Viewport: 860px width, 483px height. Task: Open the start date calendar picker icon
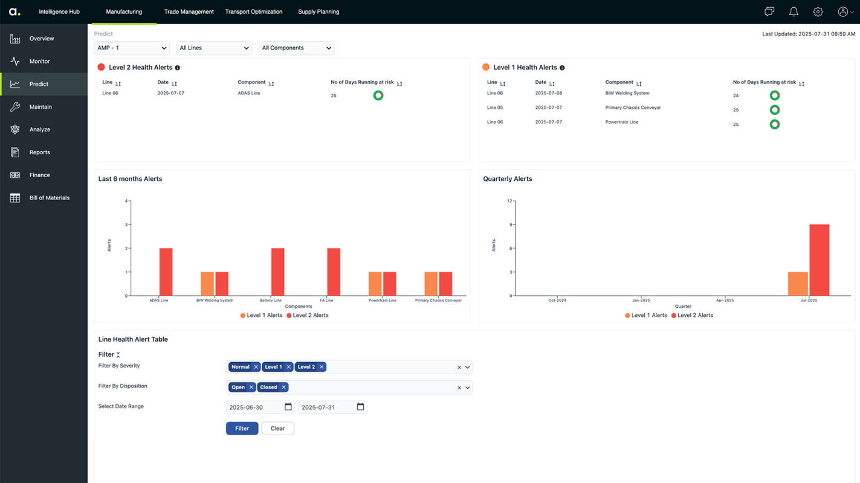pyautogui.click(x=288, y=407)
